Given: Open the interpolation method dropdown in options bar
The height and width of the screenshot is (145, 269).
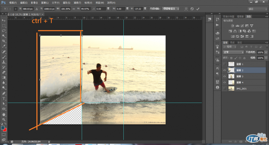Looking at the screenshot, I should (170, 8).
